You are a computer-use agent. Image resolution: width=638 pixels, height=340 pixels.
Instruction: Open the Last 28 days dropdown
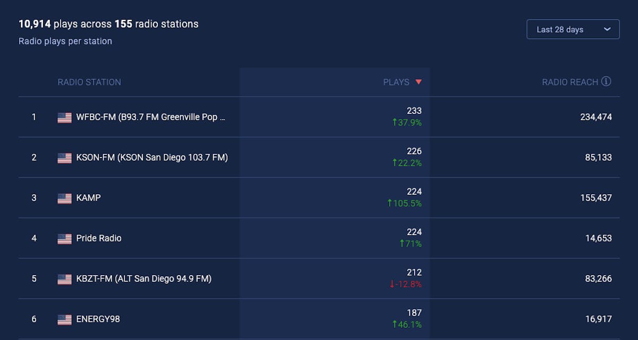573,29
